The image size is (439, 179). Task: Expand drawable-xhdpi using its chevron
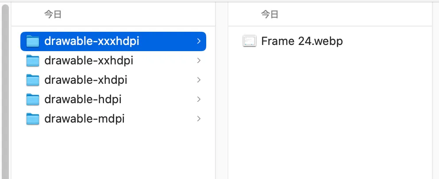pyautogui.click(x=199, y=80)
